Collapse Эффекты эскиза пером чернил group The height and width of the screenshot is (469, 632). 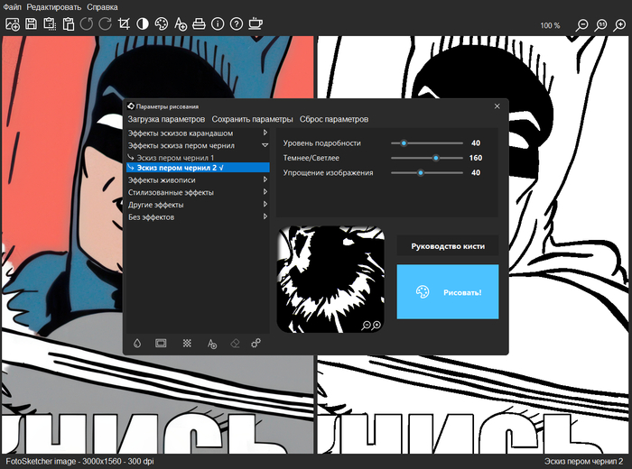coord(265,144)
